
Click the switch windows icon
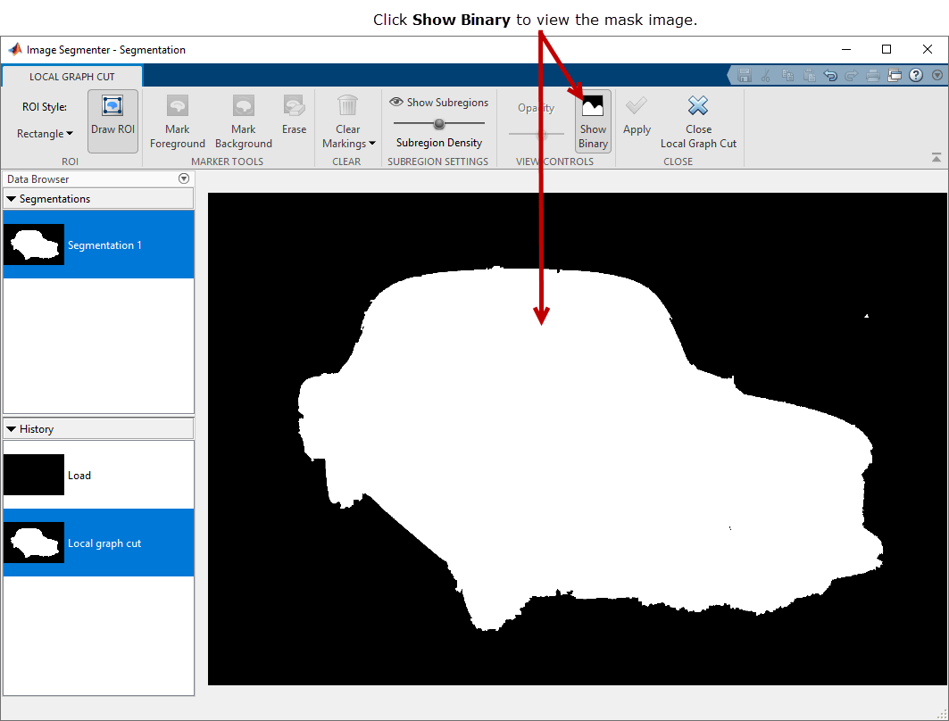click(x=895, y=76)
